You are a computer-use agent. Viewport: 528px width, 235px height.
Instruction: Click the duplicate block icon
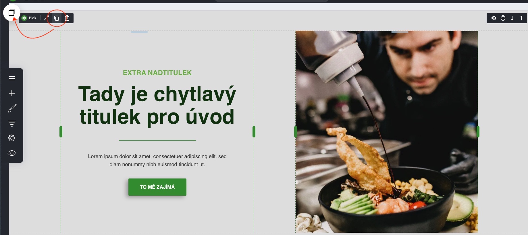(x=57, y=18)
